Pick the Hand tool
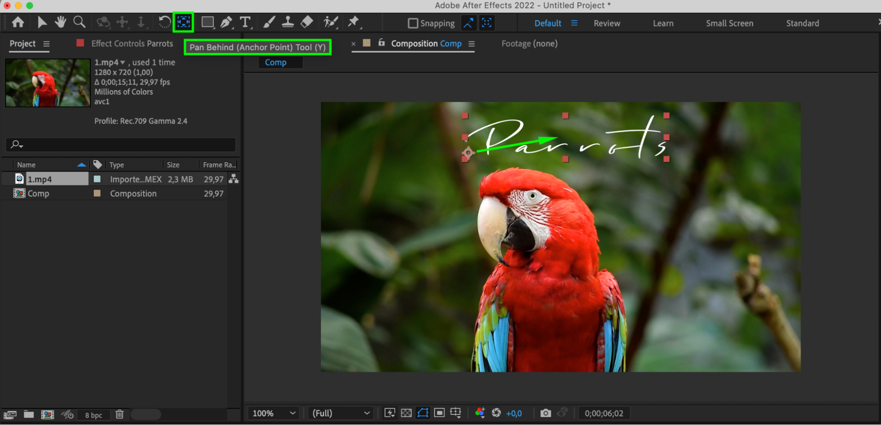This screenshot has height=425, width=881. tap(60, 22)
